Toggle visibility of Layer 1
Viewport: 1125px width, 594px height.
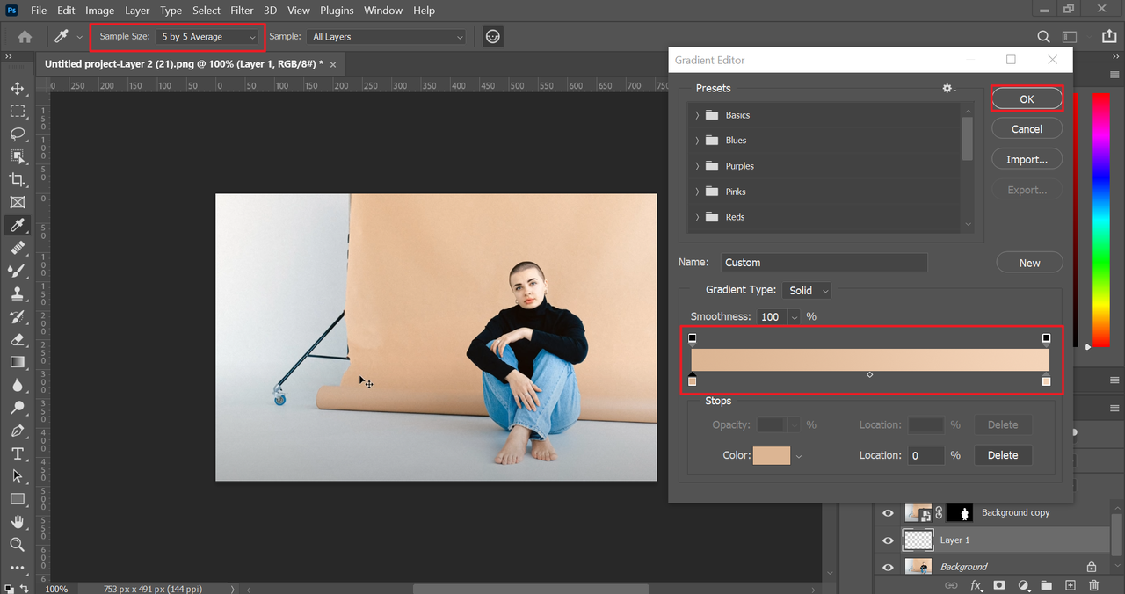coord(888,540)
